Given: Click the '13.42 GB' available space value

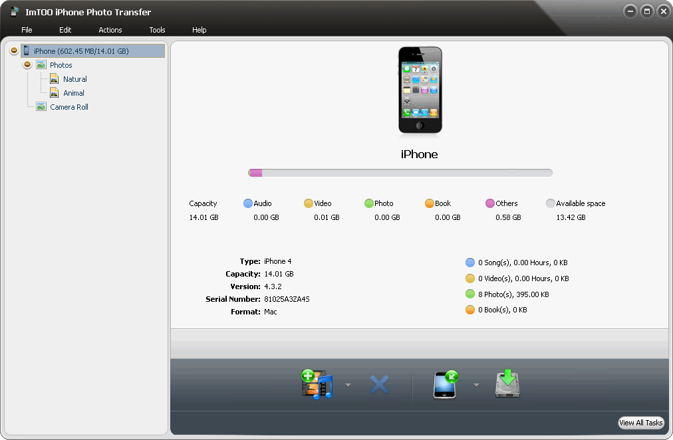Looking at the screenshot, I should [571, 217].
